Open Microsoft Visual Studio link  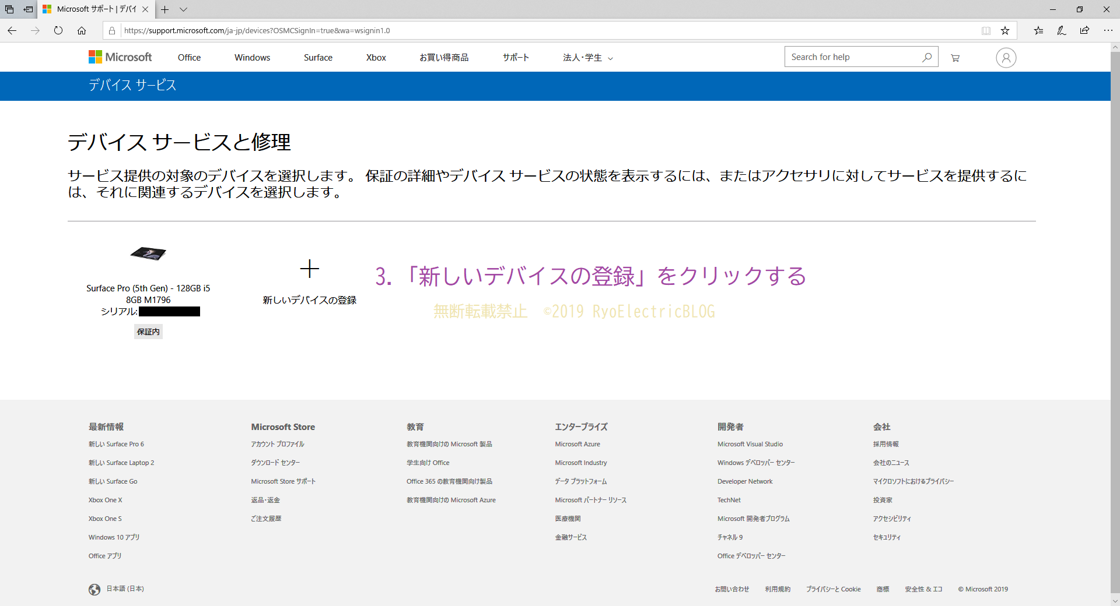point(750,444)
